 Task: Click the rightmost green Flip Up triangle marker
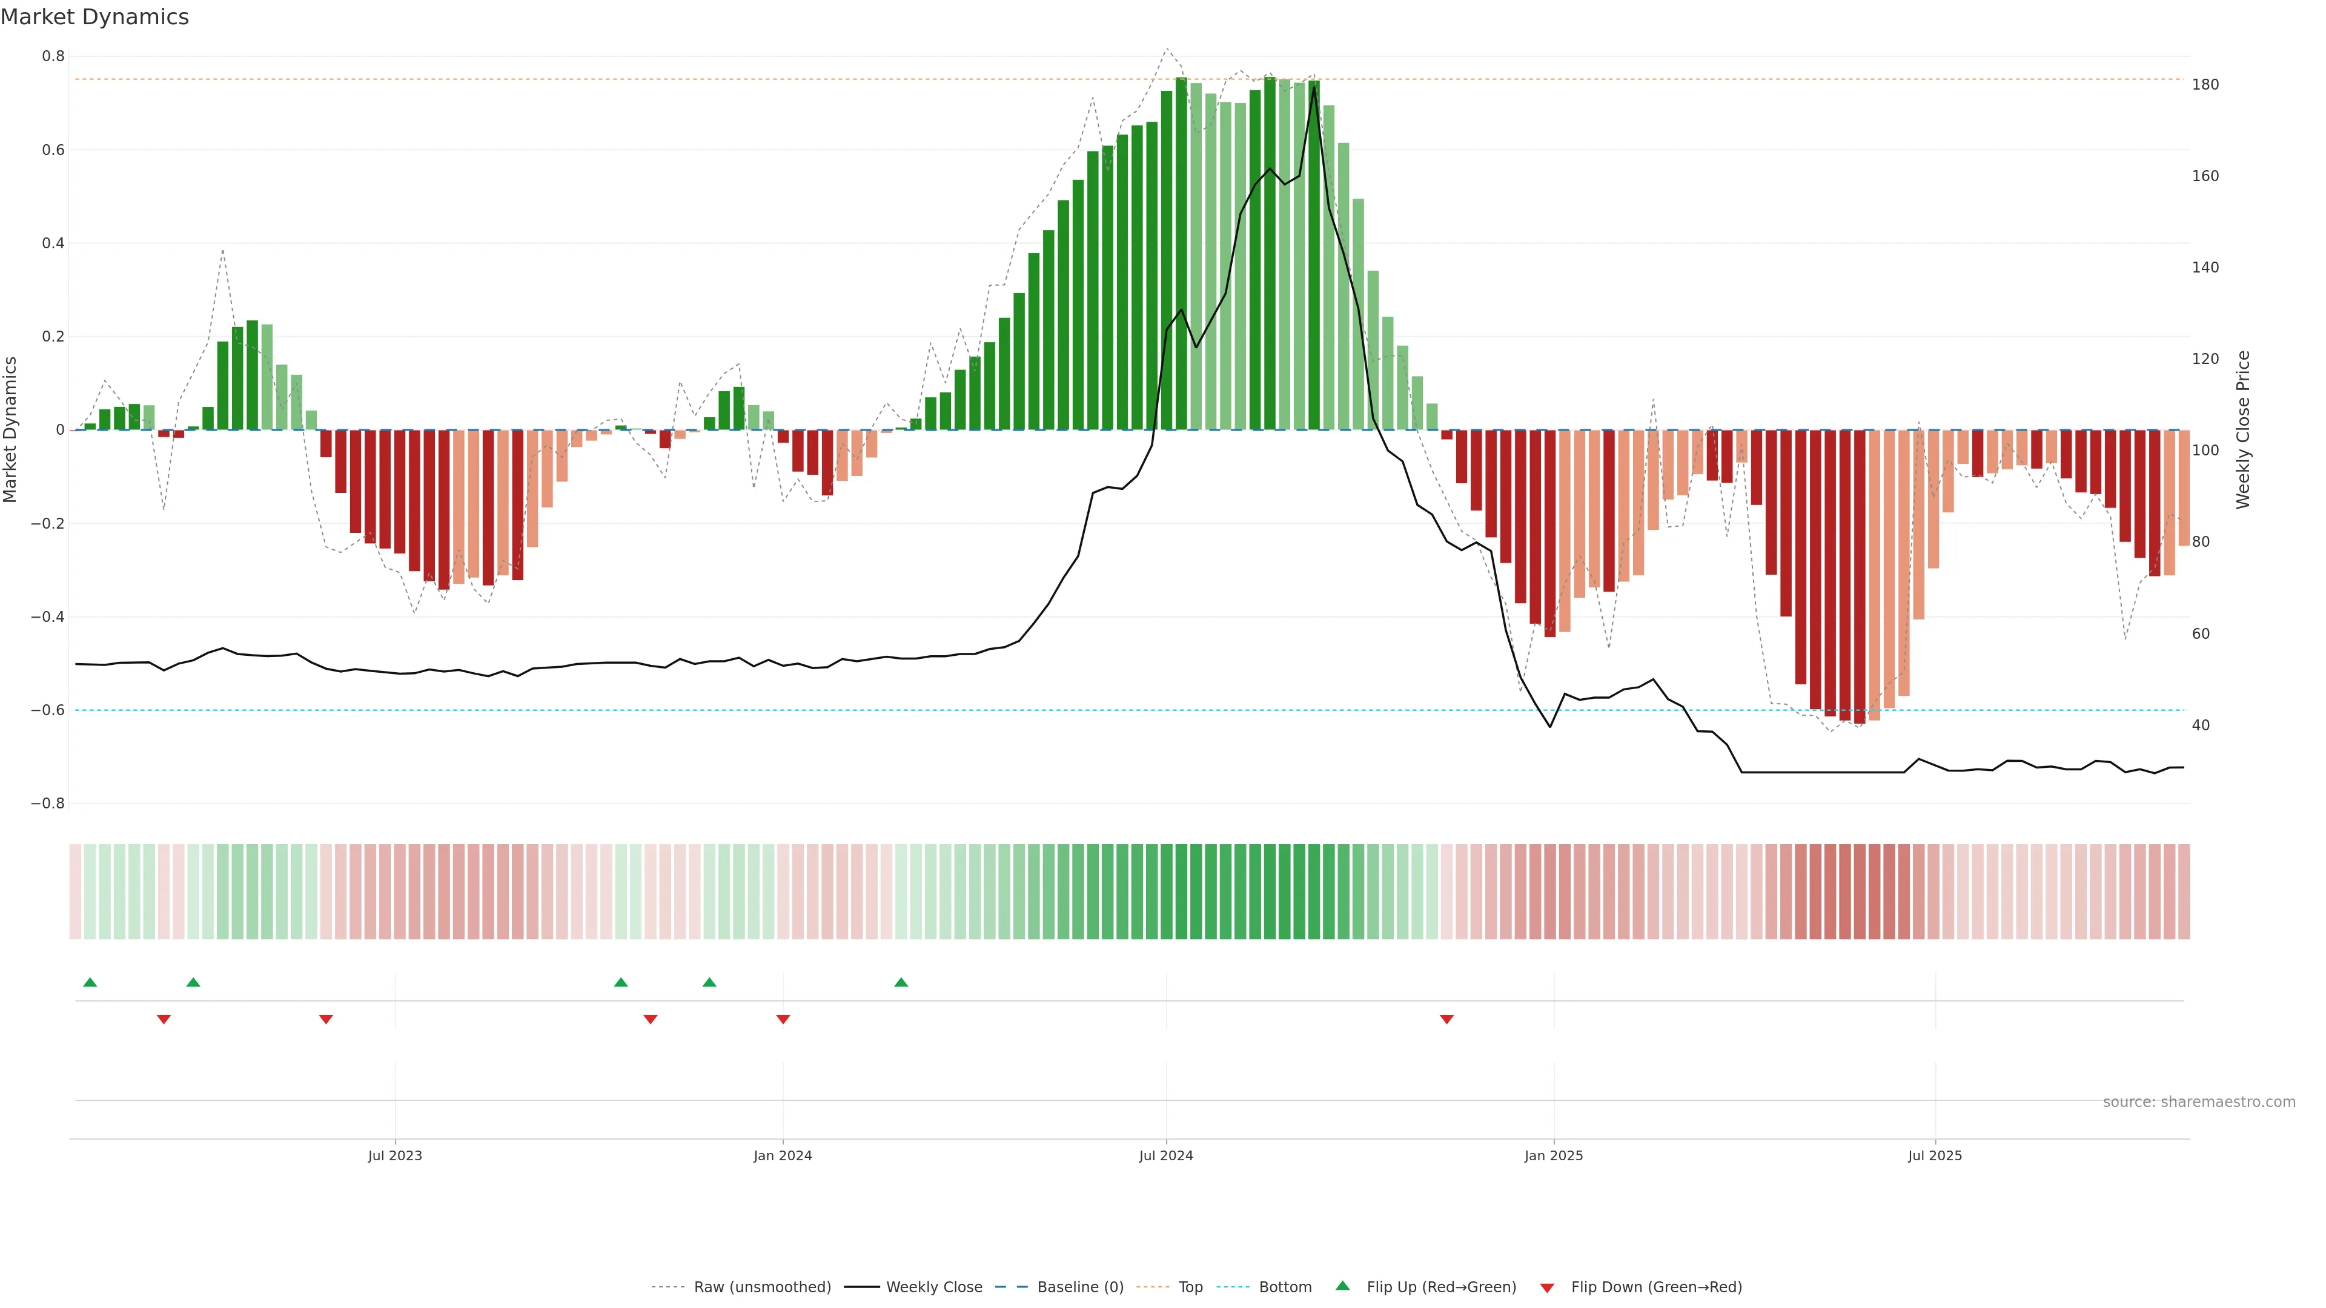[901, 982]
